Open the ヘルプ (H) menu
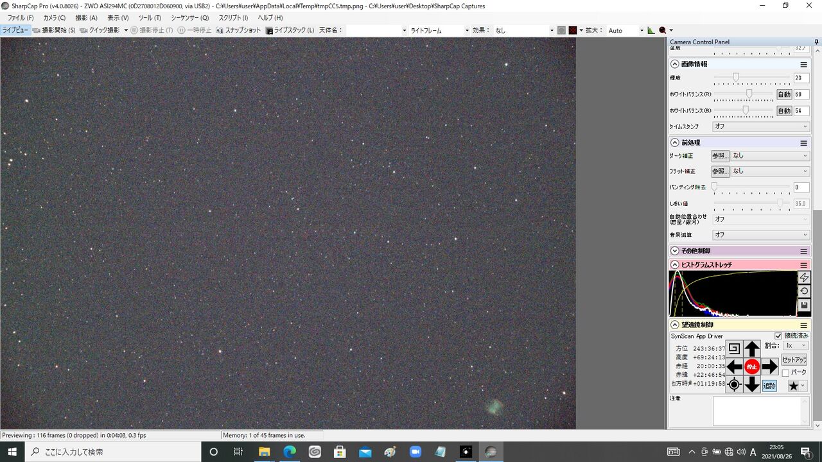 tap(270, 18)
